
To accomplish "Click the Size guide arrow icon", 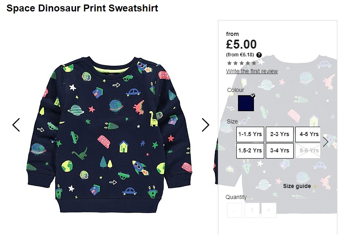I will [x=315, y=186].
